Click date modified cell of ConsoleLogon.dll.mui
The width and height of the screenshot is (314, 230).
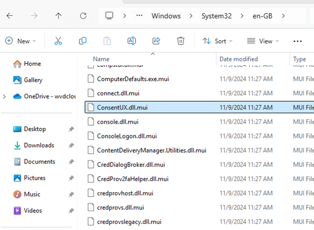[246, 136]
